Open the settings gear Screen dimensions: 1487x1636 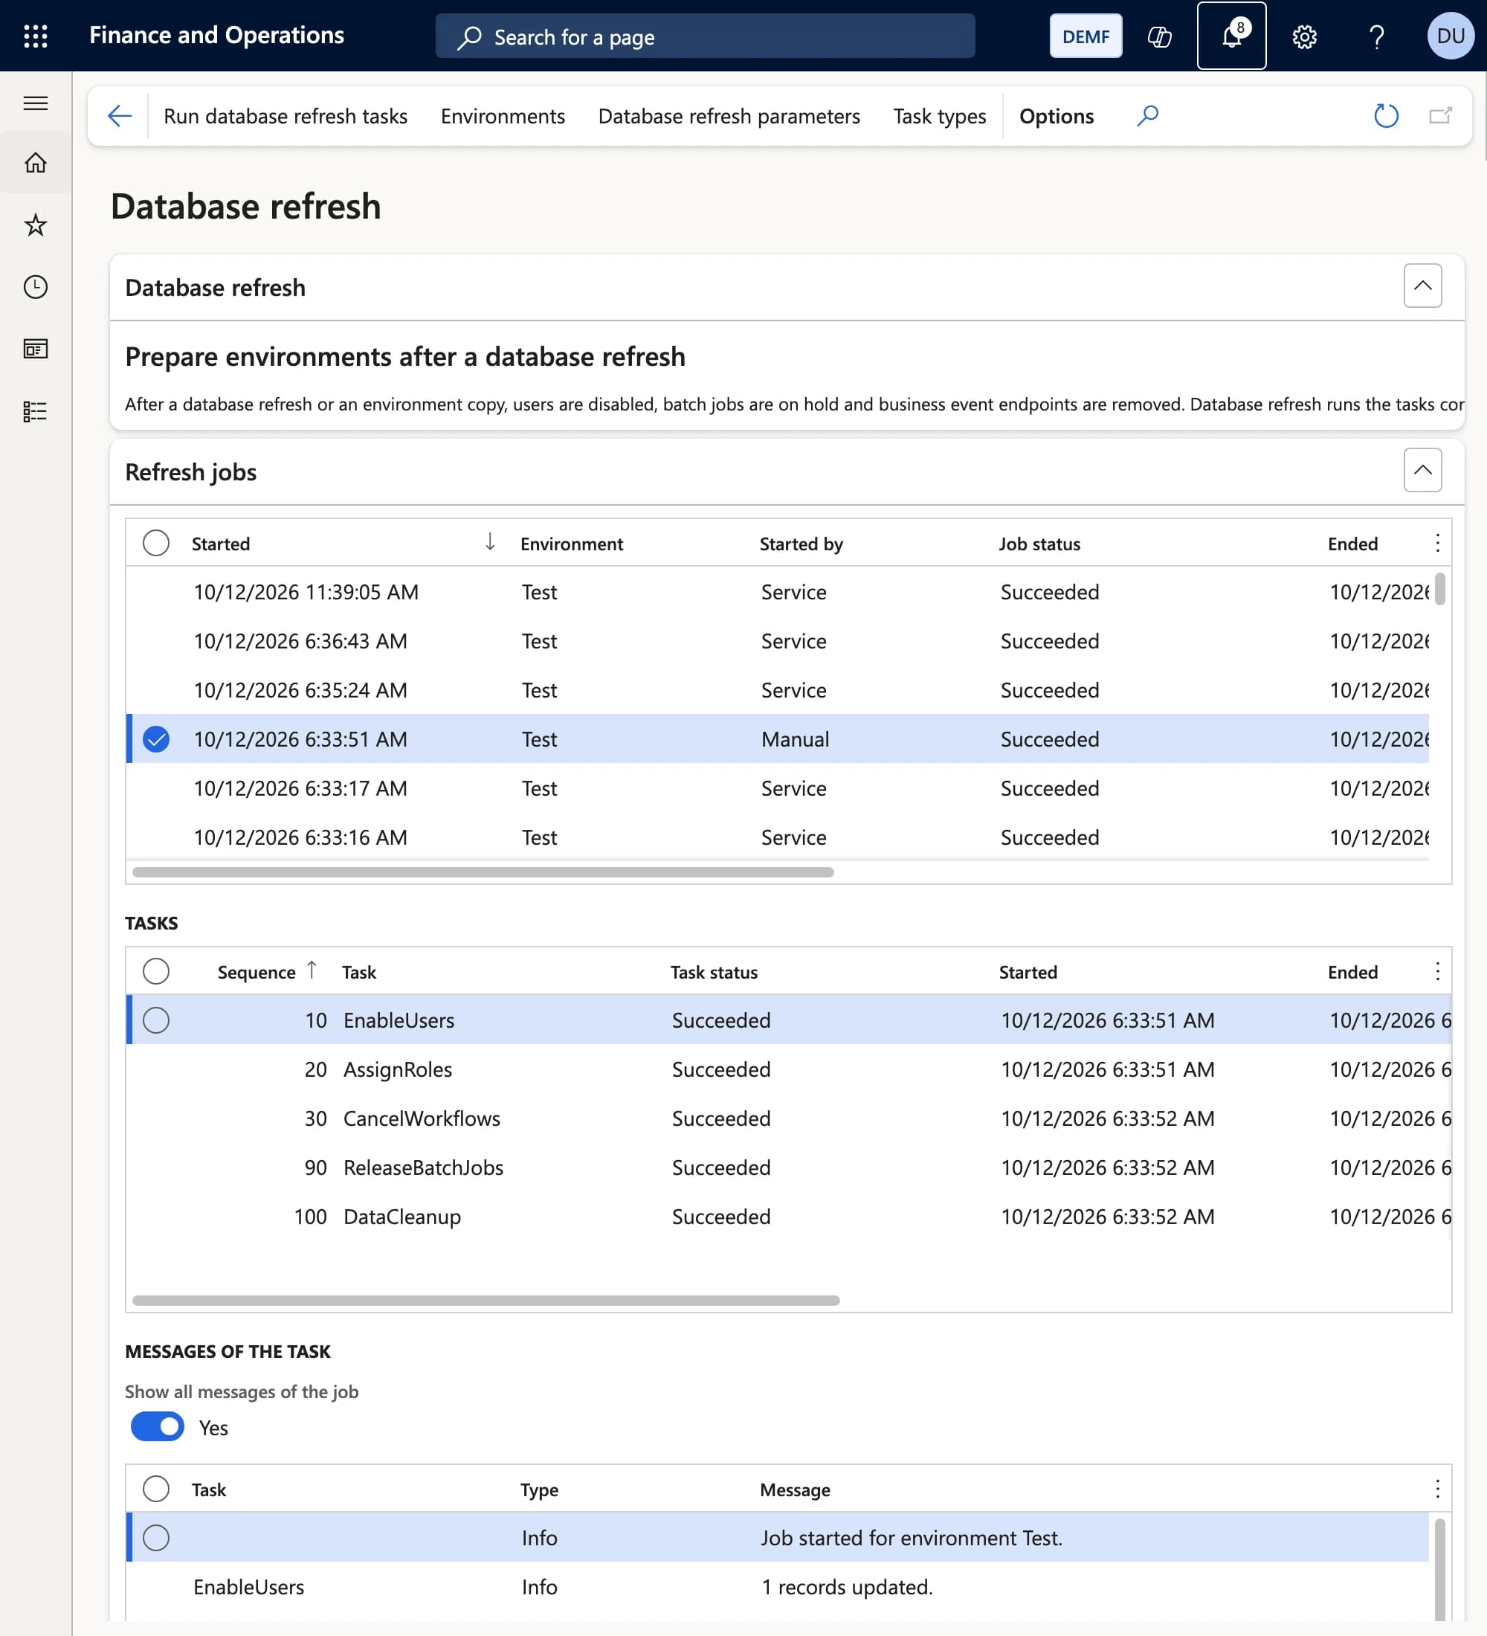1303,36
